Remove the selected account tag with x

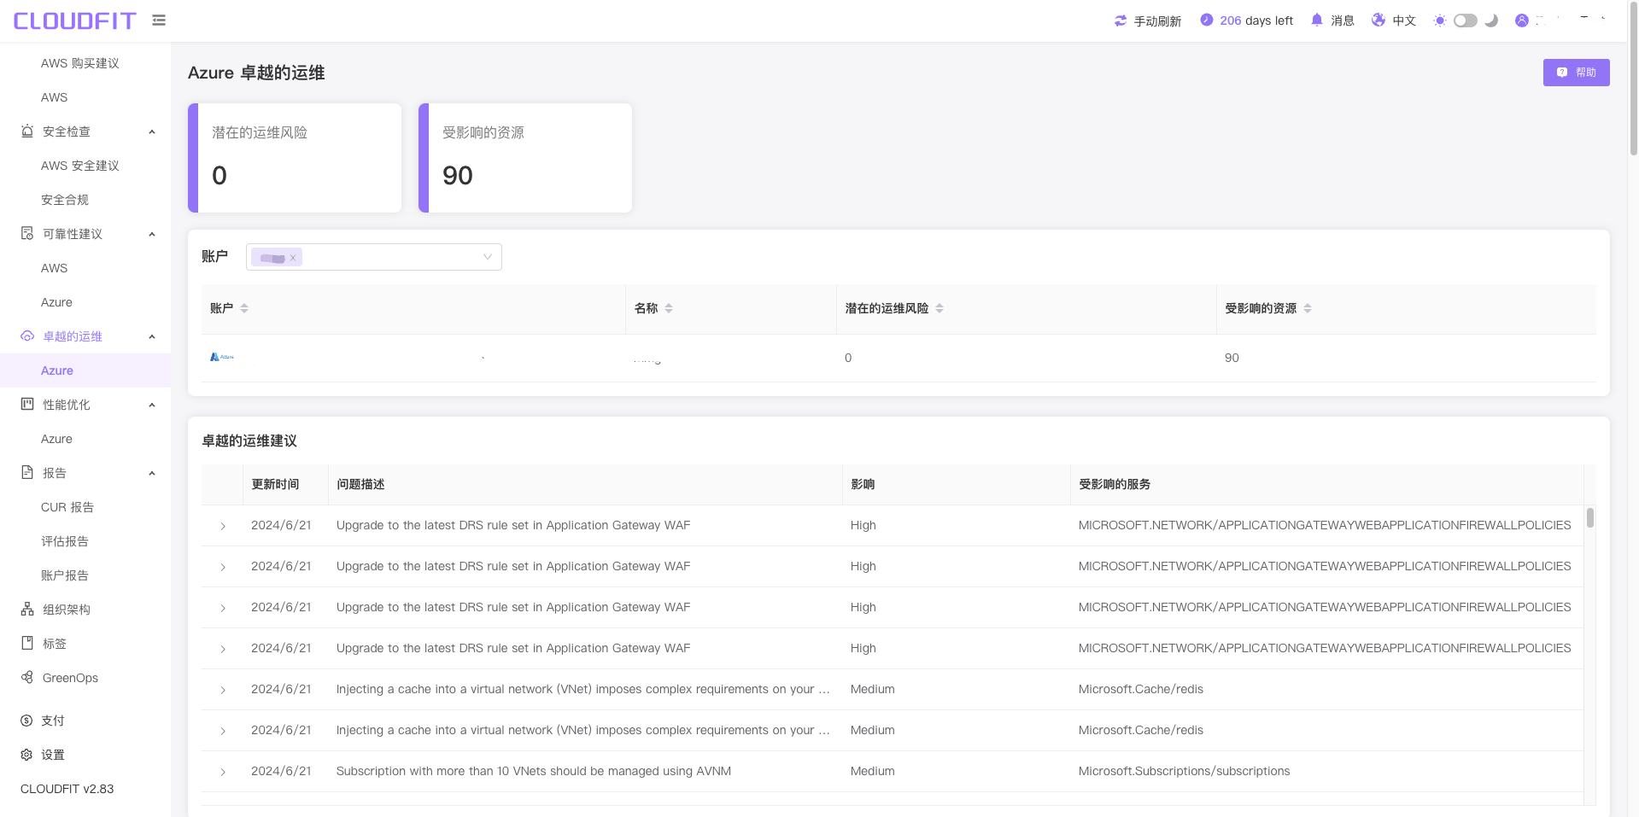point(292,258)
